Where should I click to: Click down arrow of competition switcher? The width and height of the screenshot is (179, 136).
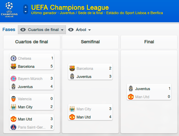click(x=26, y=12)
